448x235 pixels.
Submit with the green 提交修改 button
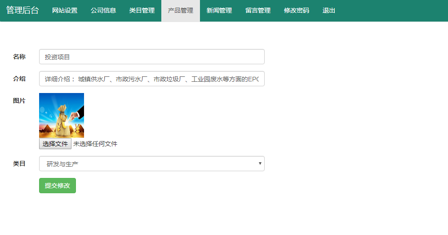point(58,186)
